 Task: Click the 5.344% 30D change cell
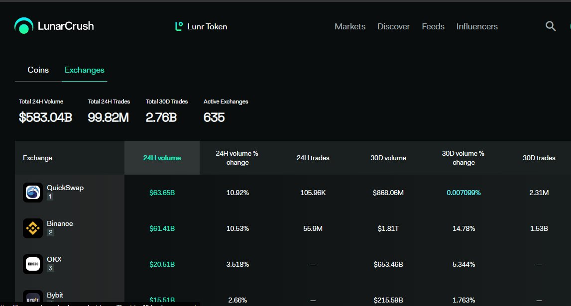pyautogui.click(x=463, y=265)
